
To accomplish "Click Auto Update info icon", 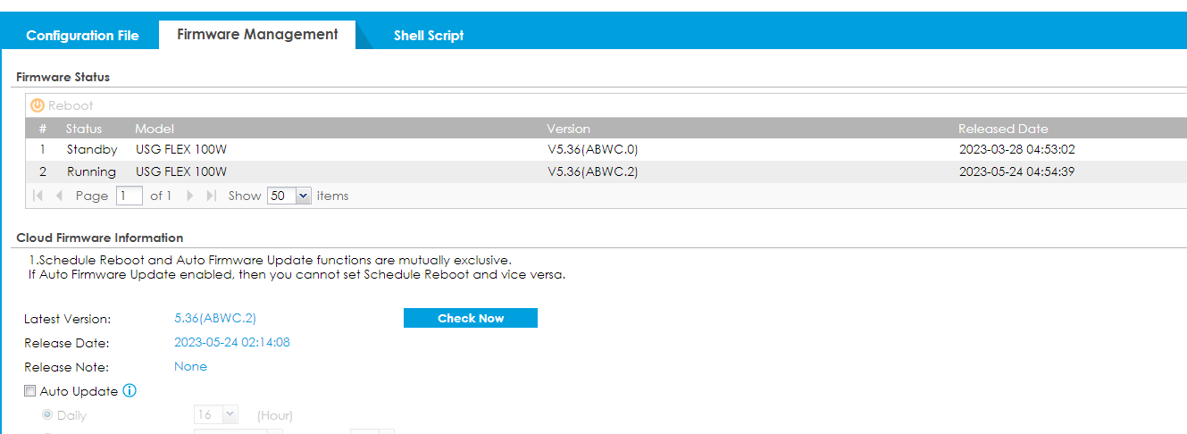I will (x=130, y=391).
